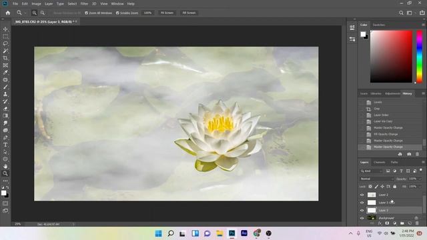Image resolution: width=427 pixels, height=240 pixels.
Task: Open the Filter menu
Action: pos(84,4)
